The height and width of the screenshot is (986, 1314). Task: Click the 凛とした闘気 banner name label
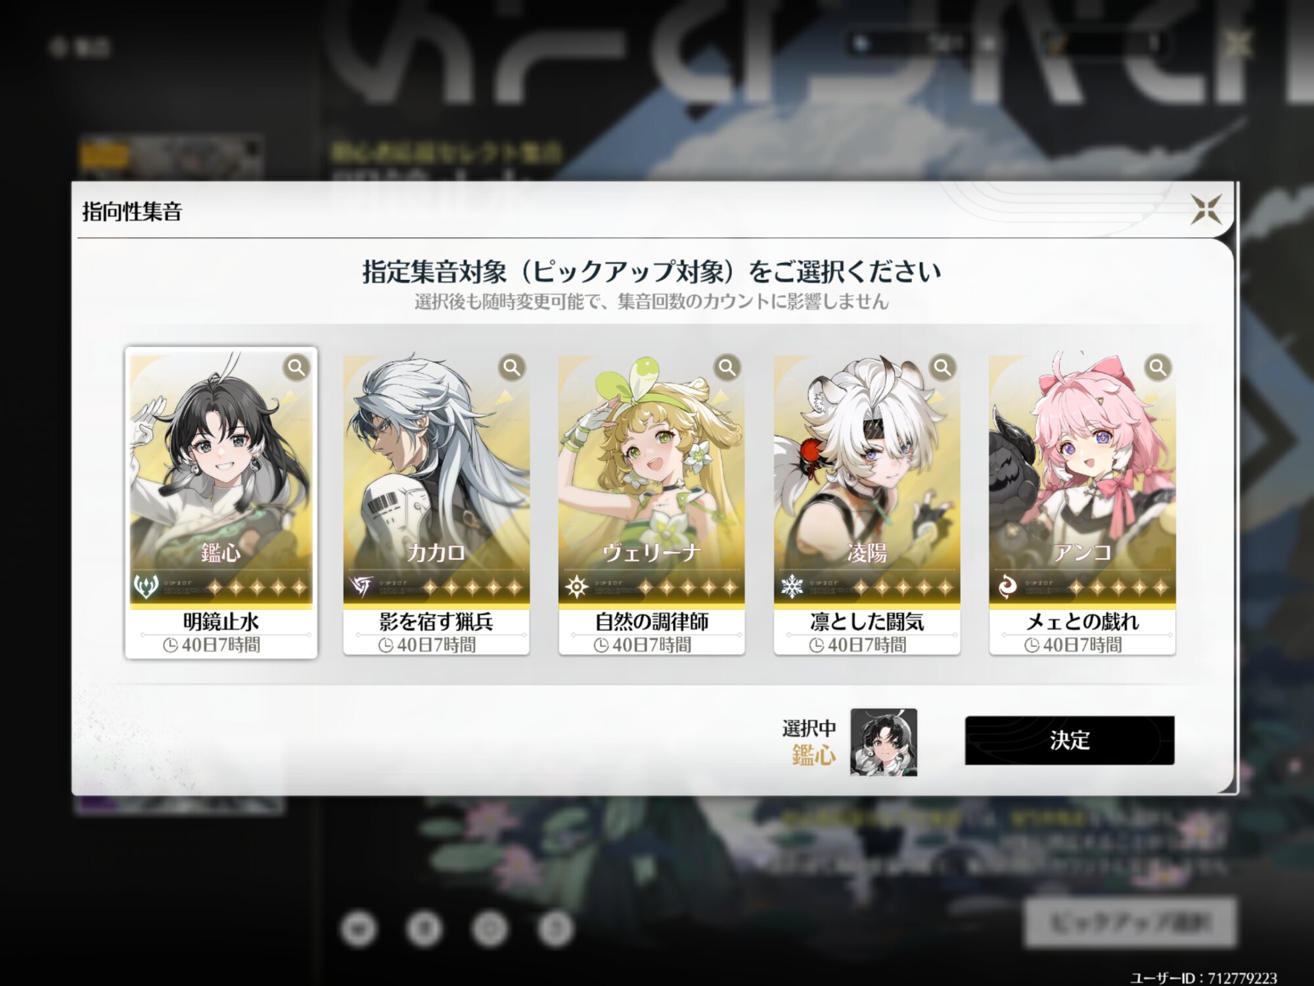pyautogui.click(x=867, y=621)
